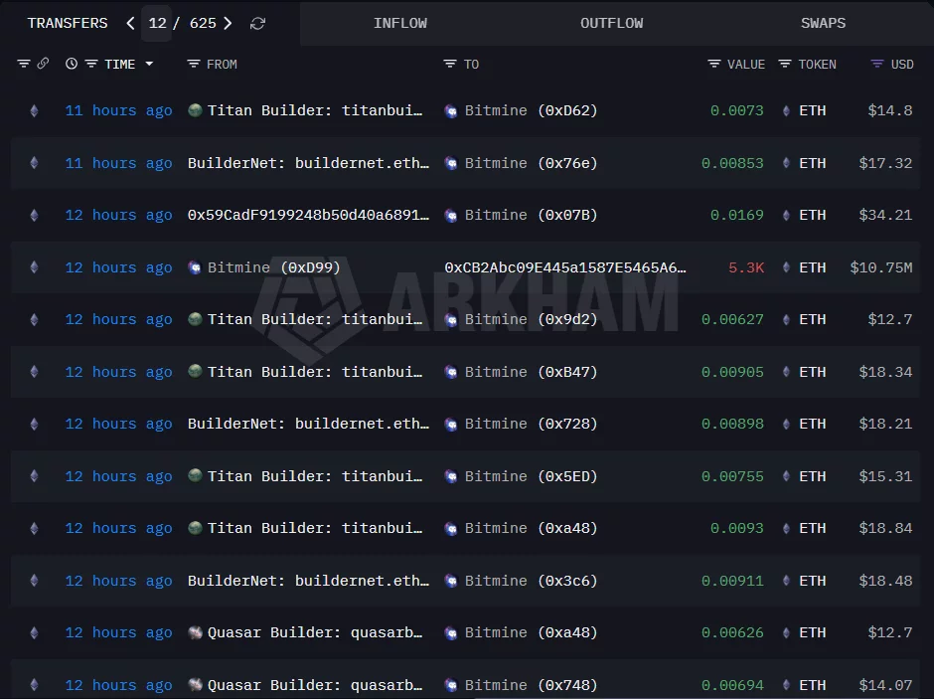934x699 pixels.
Task: Switch to the SWAPS tab
Action: pos(823,22)
